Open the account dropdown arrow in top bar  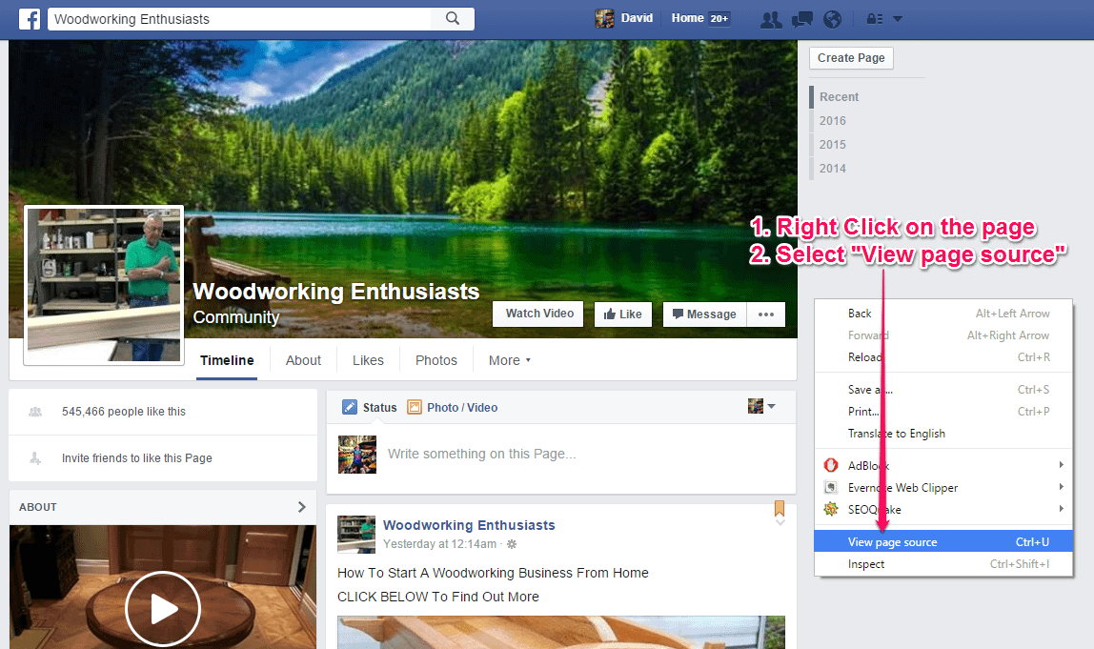898,20
